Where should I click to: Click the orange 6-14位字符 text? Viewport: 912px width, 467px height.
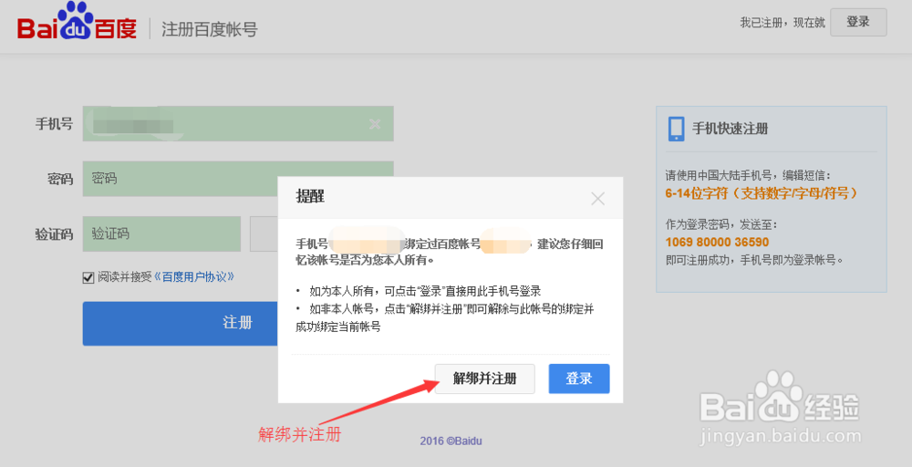point(761,193)
